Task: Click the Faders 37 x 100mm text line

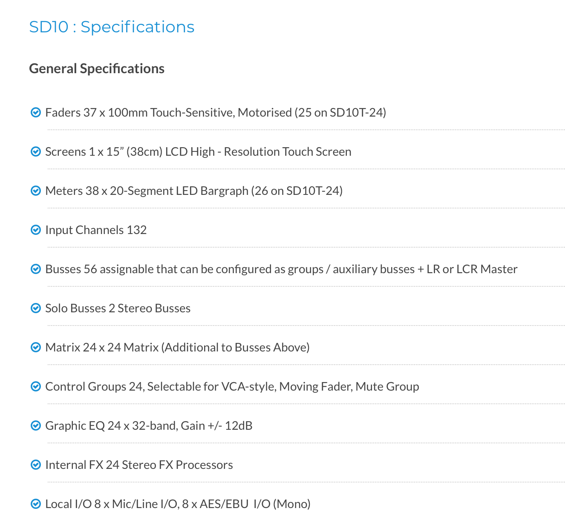Action: tap(215, 112)
